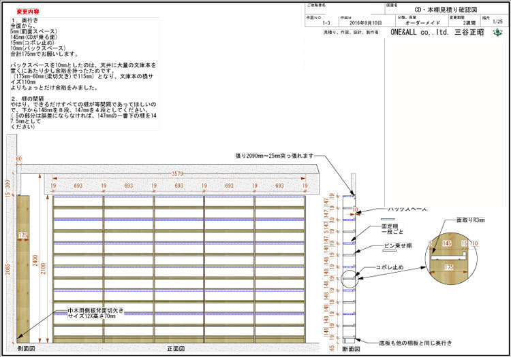Click the 固定棚 一段ごと legend label
The width and height of the screenshot is (511, 357).
pyautogui.click(x=392, y=229)
